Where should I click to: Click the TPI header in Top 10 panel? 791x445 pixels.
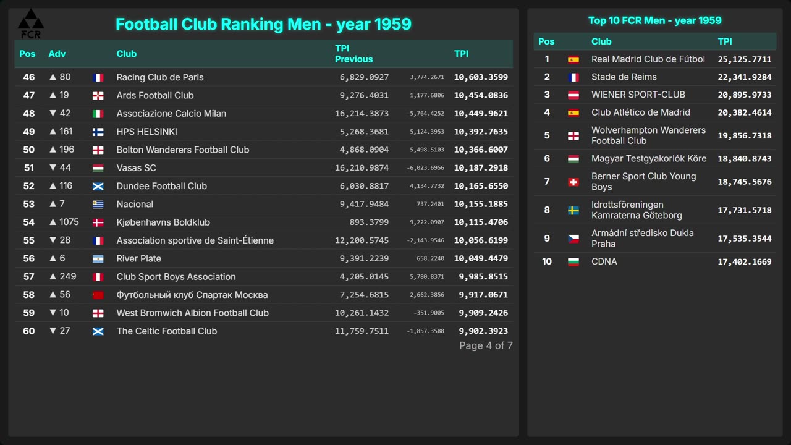[725, 41]
